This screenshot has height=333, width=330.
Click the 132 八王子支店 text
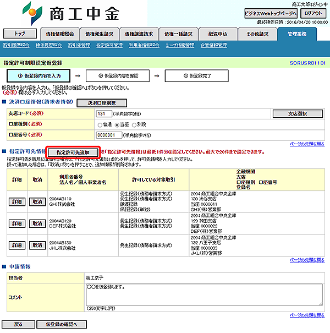point(206,243)
